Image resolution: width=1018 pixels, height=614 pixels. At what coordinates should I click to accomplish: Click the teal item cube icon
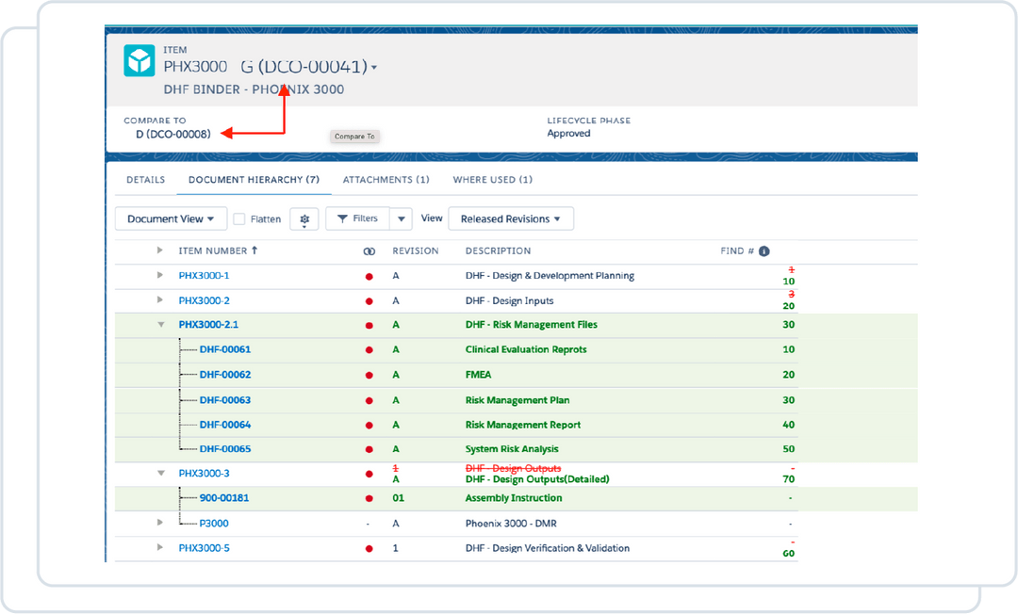[x=140, y=63]
